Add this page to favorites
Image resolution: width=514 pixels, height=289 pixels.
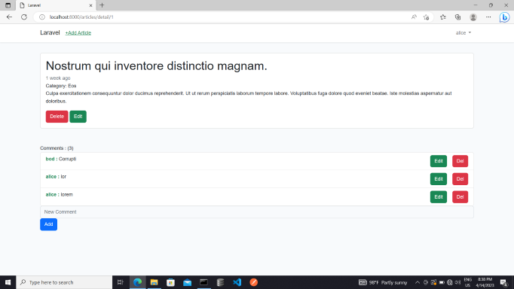426,17
